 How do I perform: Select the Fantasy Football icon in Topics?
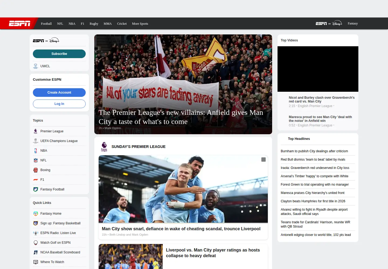36,189
